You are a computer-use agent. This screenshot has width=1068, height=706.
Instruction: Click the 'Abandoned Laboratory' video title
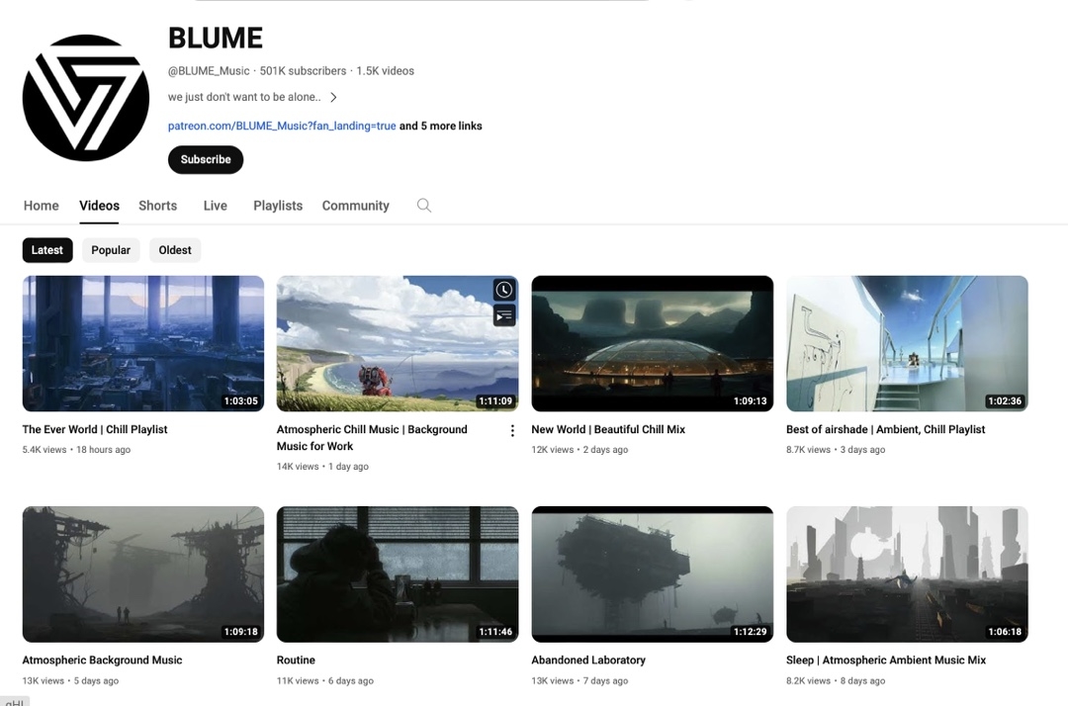pos(588,661)
